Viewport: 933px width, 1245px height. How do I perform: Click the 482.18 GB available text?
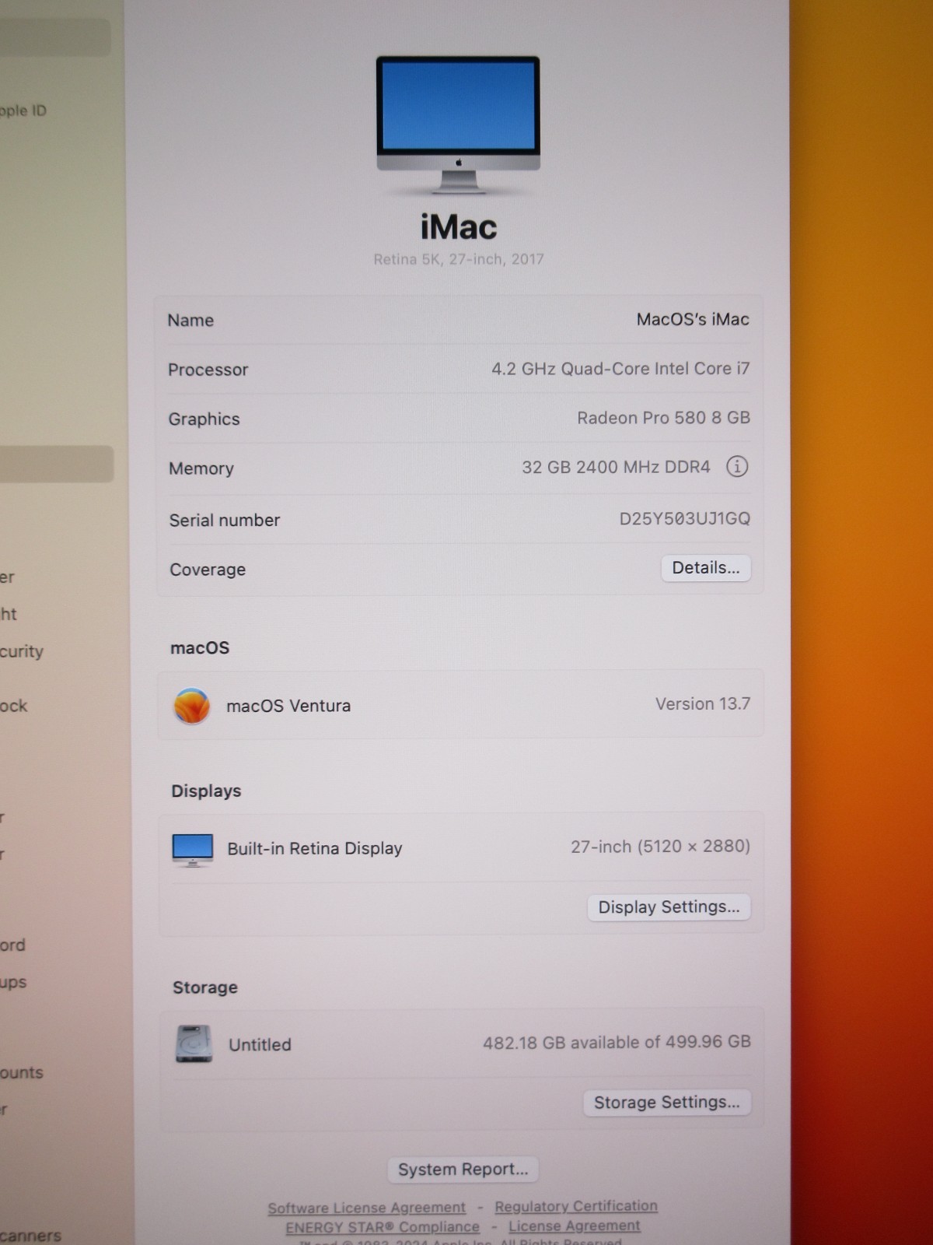[617, 1043]
